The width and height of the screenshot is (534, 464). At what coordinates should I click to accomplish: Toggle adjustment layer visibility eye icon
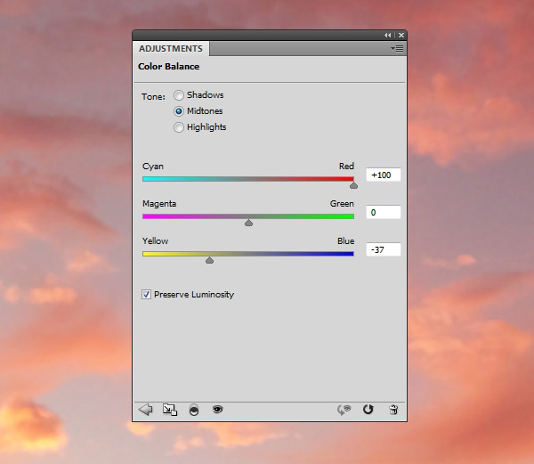pyautogui.click(x=216, y=410)
